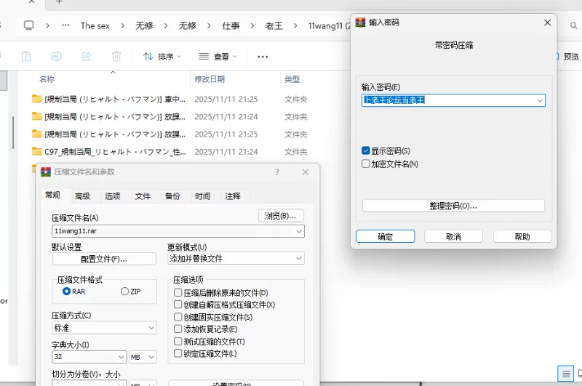The image size is (582, 386).
Task: Open the three-dot more options menu
Action: pos(263,56)
